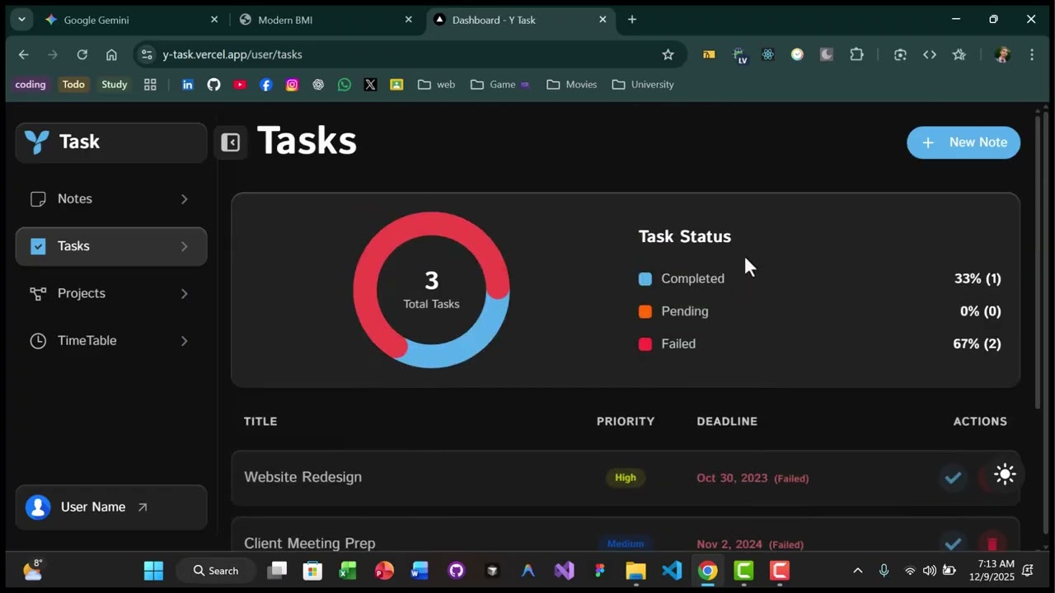
Task: Open the WhatsApp bookmark
Action: 345,85
